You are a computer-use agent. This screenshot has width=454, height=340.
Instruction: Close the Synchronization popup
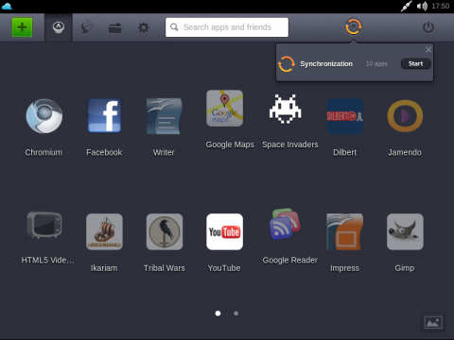[x=428, y=49]
